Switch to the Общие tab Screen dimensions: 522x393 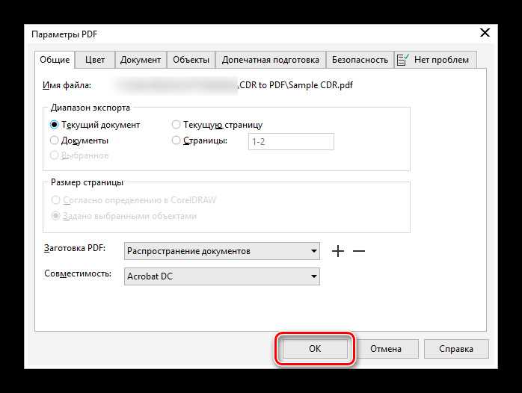click(55, 60)
